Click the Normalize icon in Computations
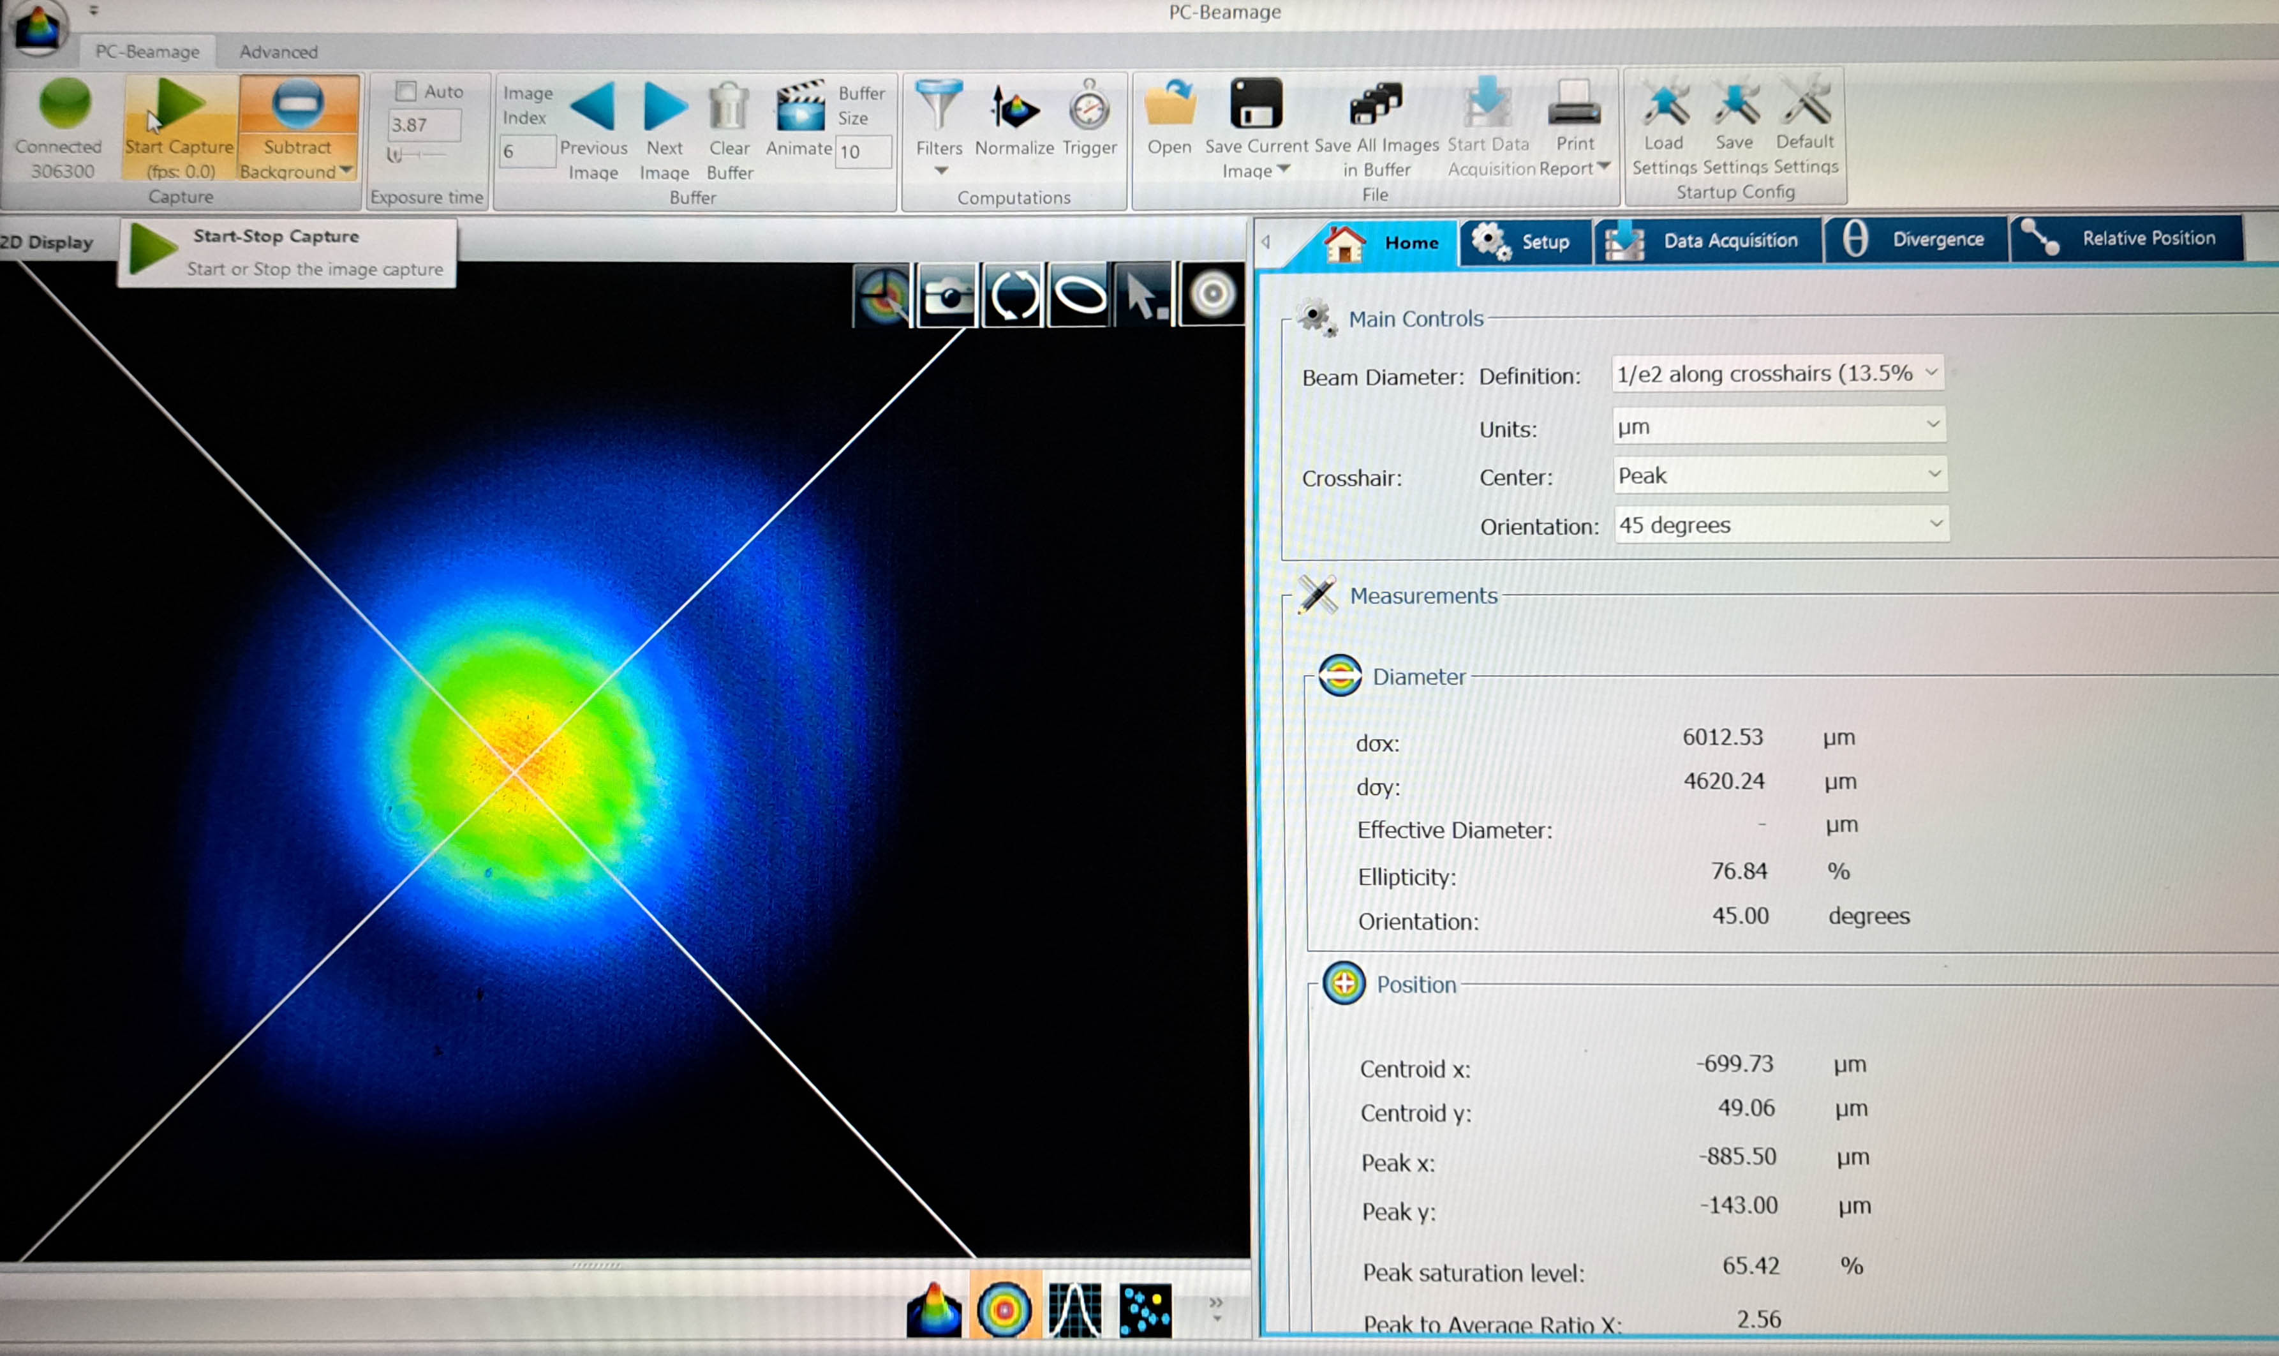 (1014, 108)
